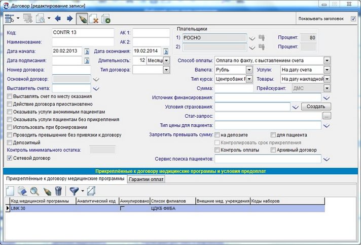
Task: Expand the Тип курса dropdown
Action: (249, 79)
